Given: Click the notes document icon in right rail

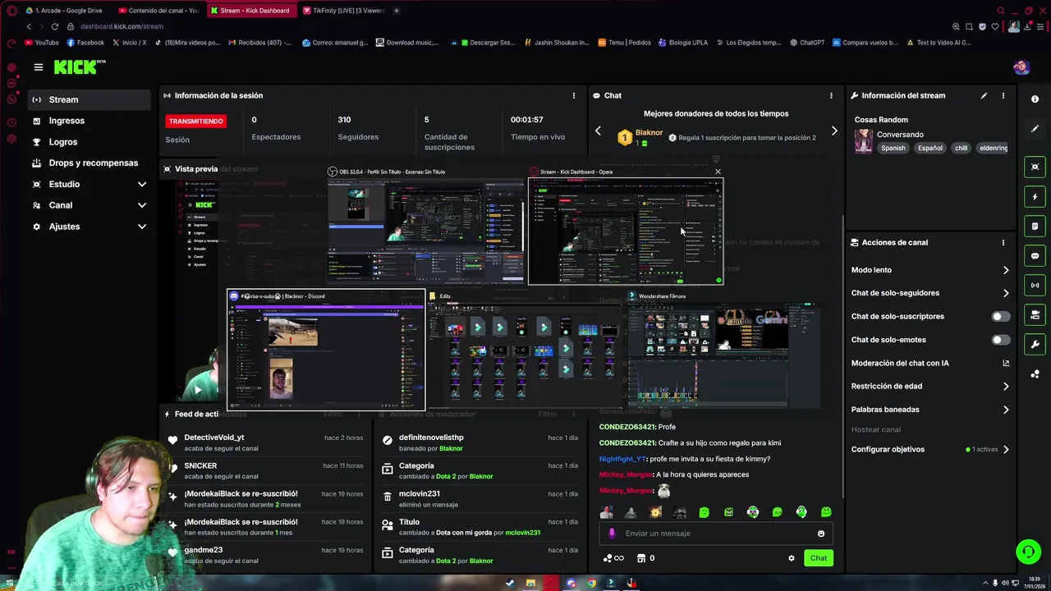Looking at the screenshot, I should coord(1035,227).
